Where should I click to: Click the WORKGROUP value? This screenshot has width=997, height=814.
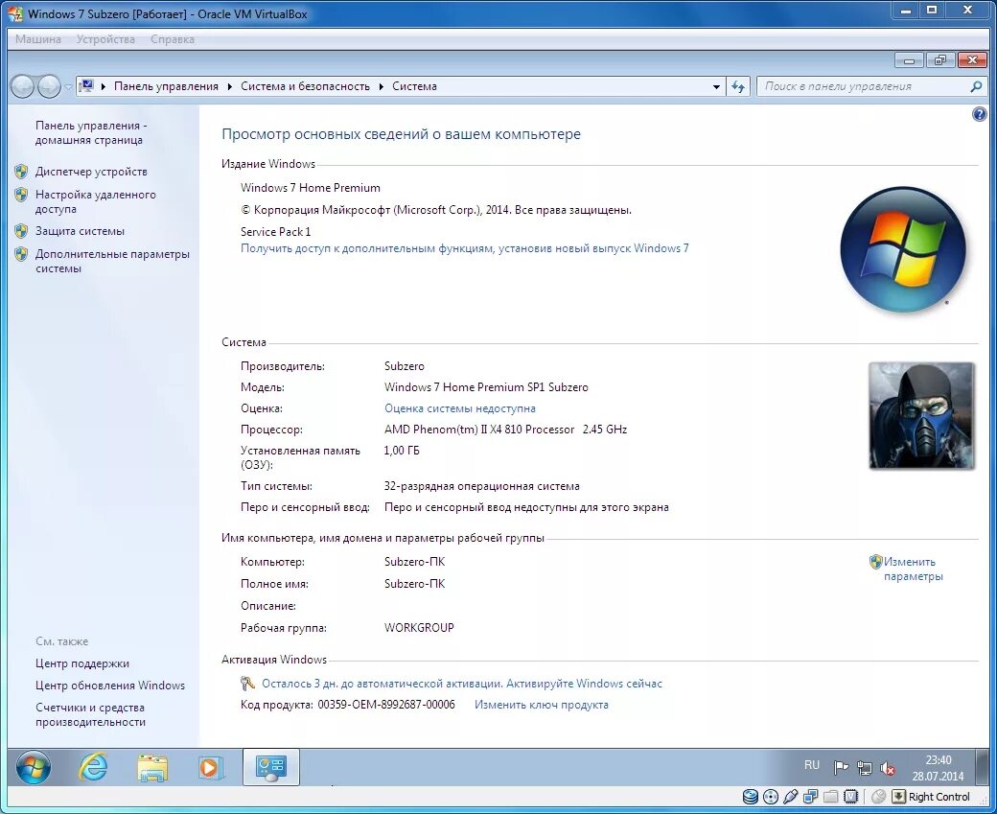(x=419, y=628)
